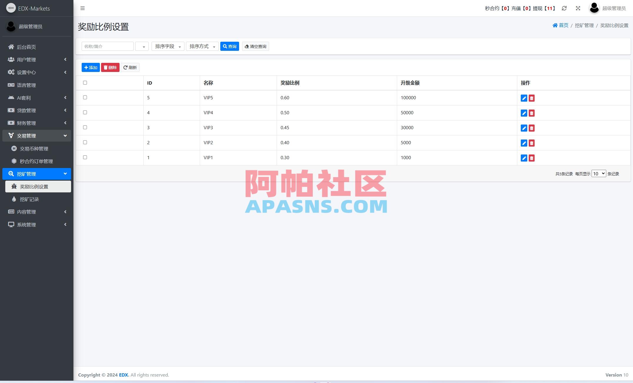Click the home icon in the breadcrumb

(555, 25)
